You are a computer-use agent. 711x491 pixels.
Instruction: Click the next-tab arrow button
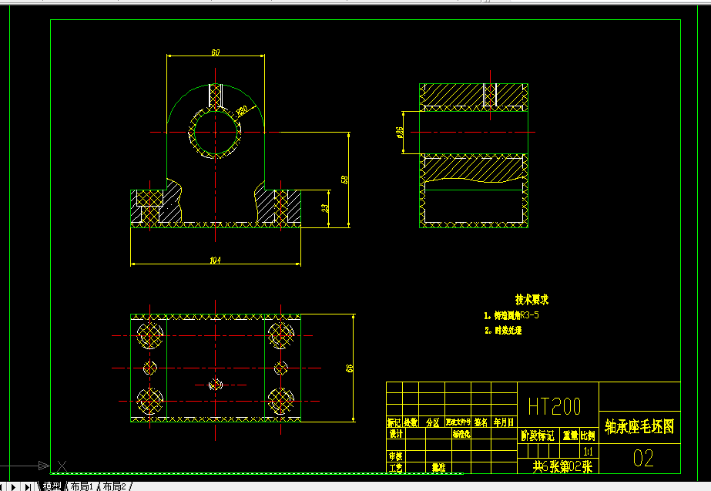click(14, 487)
